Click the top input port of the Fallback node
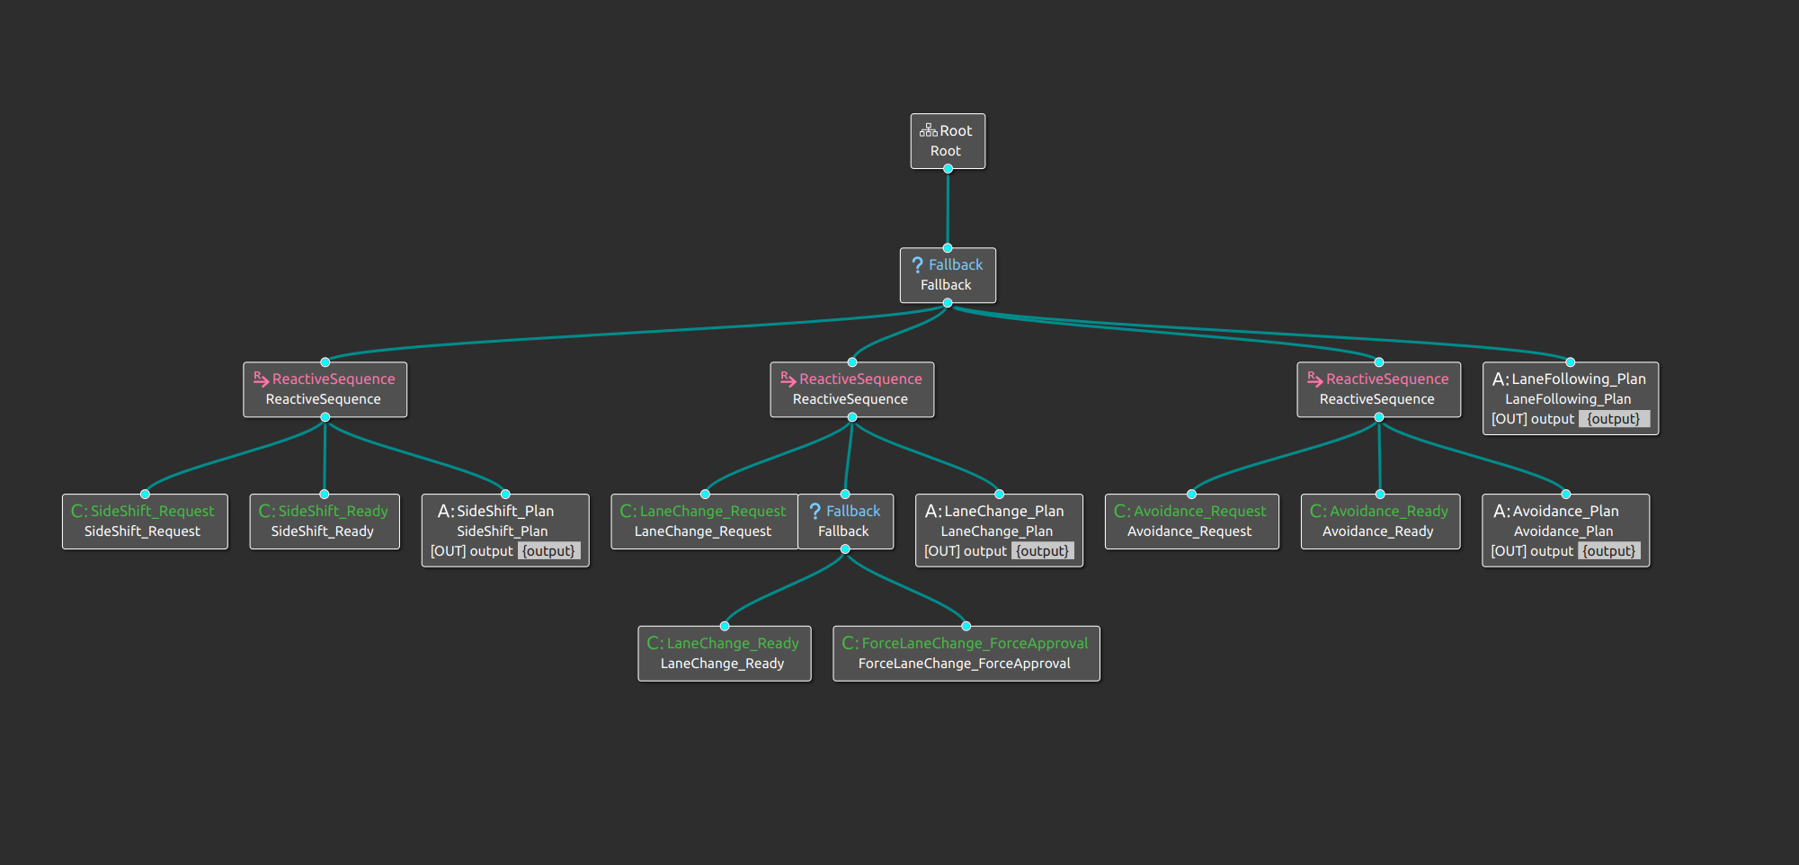 click(x=947, y=248)
